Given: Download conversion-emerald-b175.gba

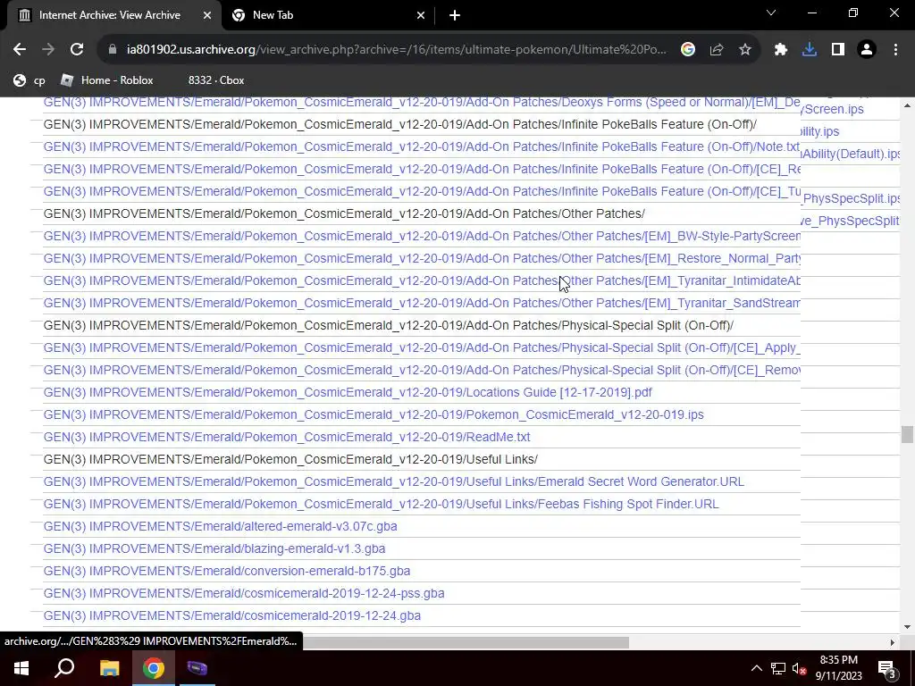Looking at the screenshot, I should click(226, 571).
